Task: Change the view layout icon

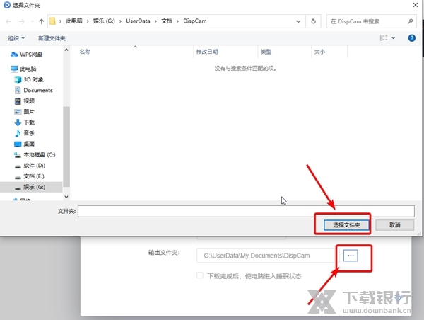Action: click(384, 38)
